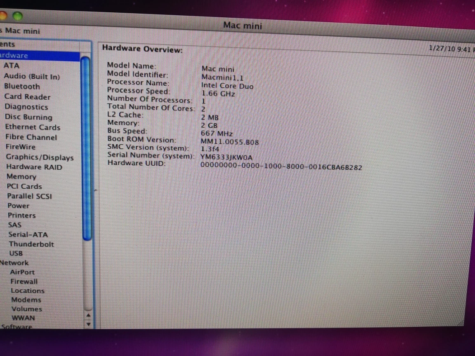Click the Processor Name value Intel Core Duo
This screenshot has height=356, width=475.
[227, 86]
